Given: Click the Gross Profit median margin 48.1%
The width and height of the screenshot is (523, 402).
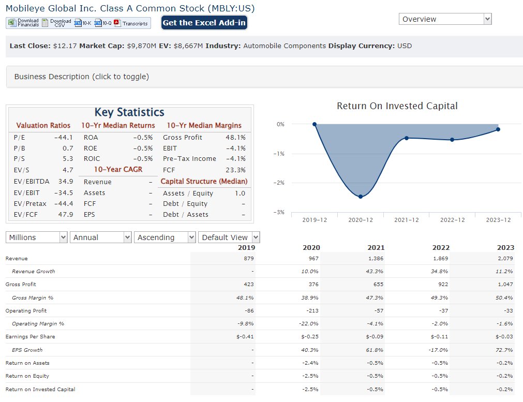Looking at the screenshot, I should click(x=236, y=138).
